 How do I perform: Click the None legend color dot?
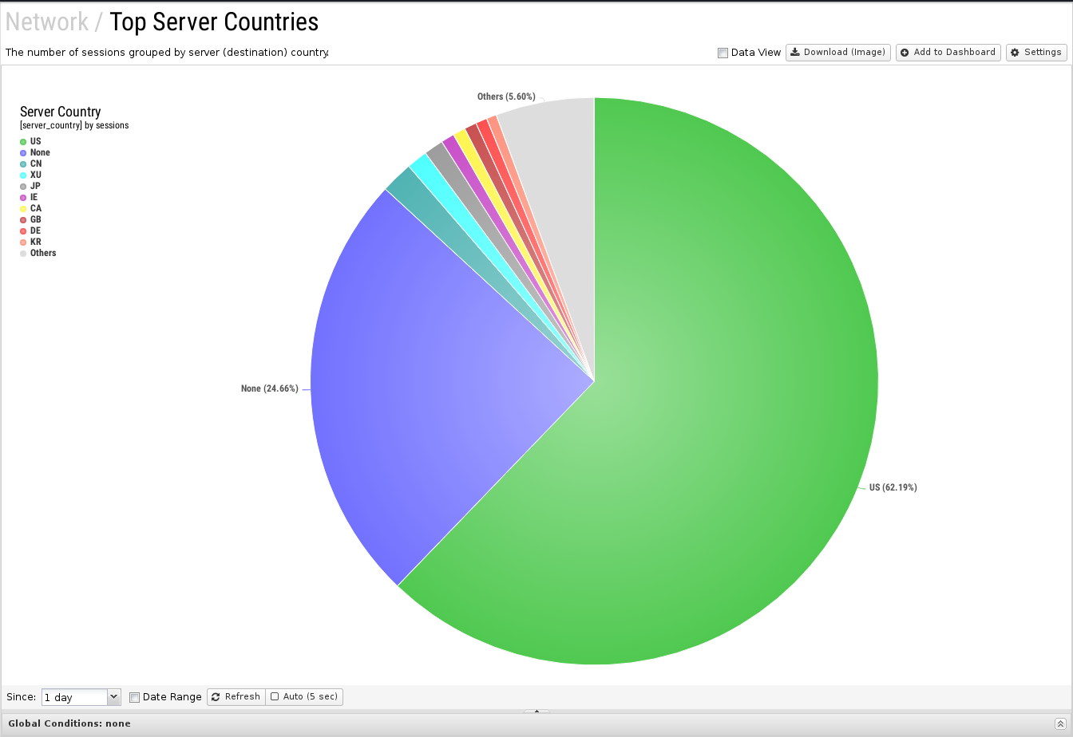coord(23,153)
